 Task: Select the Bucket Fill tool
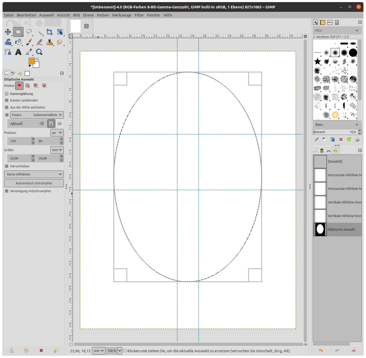click(x=18, y=42)
